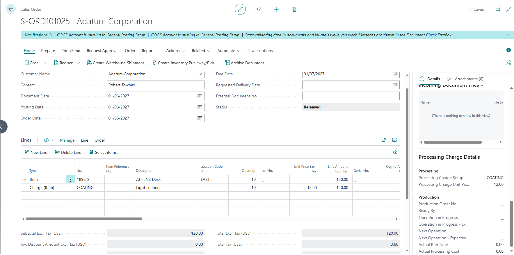Viewport: 514px width, 255px height.
Task: Open Customer Name dropdown list
Action: (200, 74)
